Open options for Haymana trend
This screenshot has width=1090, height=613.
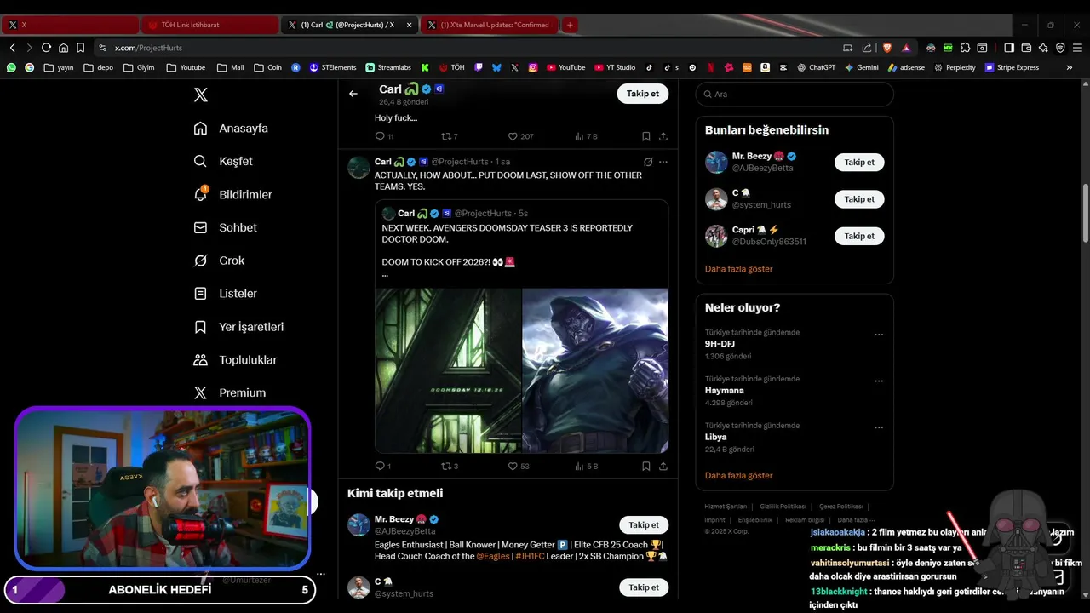[x=879, y=381]
